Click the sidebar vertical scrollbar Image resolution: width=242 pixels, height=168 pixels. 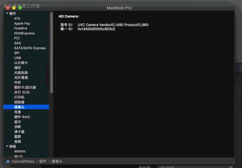(x=51, y=52)
